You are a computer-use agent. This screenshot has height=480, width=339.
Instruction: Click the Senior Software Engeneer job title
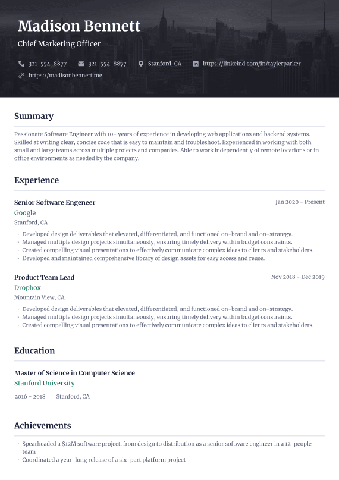point(55,202)
